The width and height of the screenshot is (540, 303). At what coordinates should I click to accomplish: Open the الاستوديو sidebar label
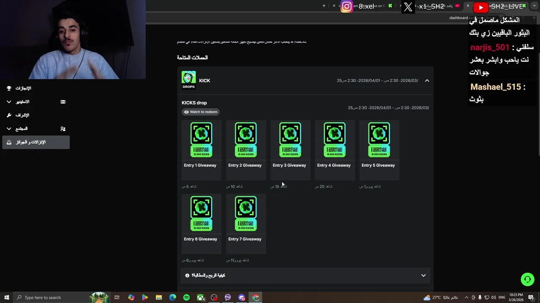click(22, 102)
